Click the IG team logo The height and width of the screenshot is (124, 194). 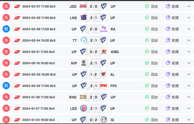click(104, 120)
